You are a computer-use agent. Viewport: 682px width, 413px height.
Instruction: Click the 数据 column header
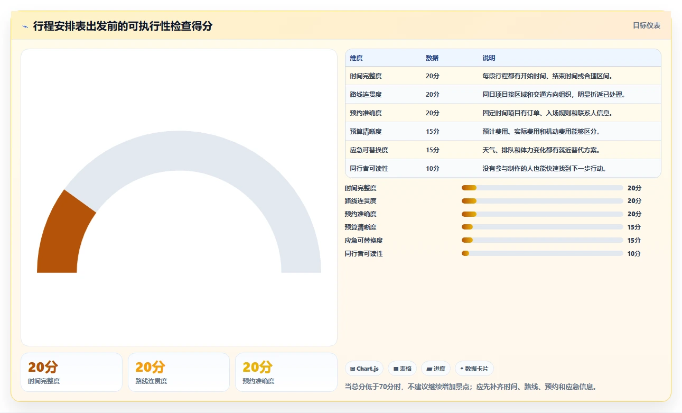[432, 58]
